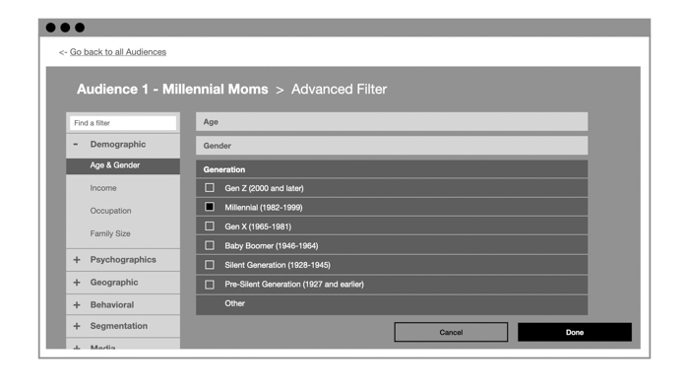Screen dimensions: 689x388
Task: Check Silent Generation (1928-1945) checkbox
Action: pyautogui.click(x=210, y=265)
